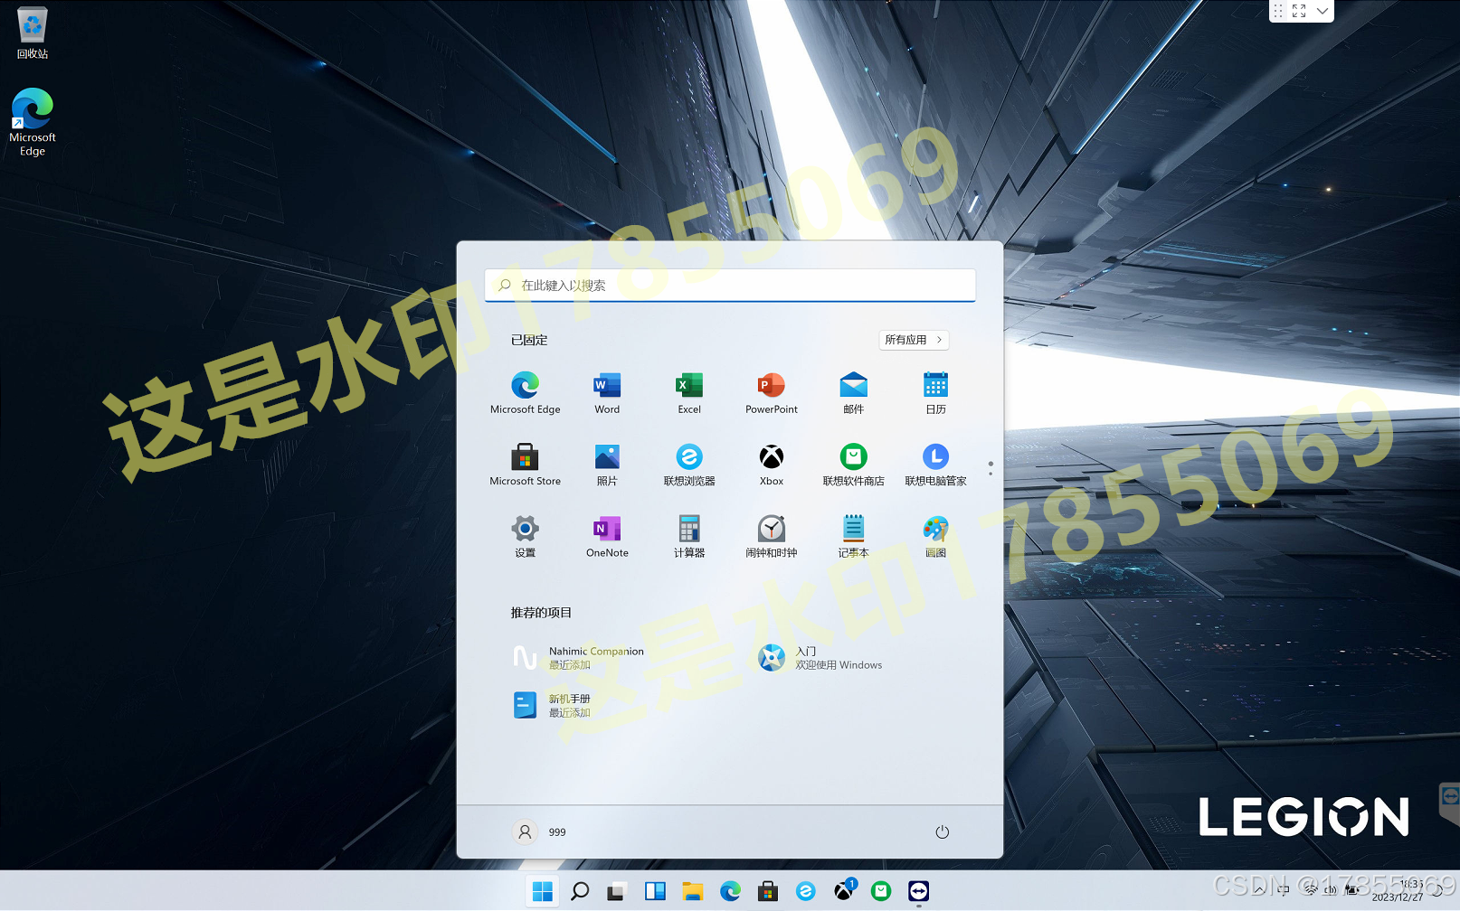Image resolution: width=1460 pixels, height=911 pixels.
Task: Open the 999 user account menu
Action: pyautogui.click(x=539, y=831)
